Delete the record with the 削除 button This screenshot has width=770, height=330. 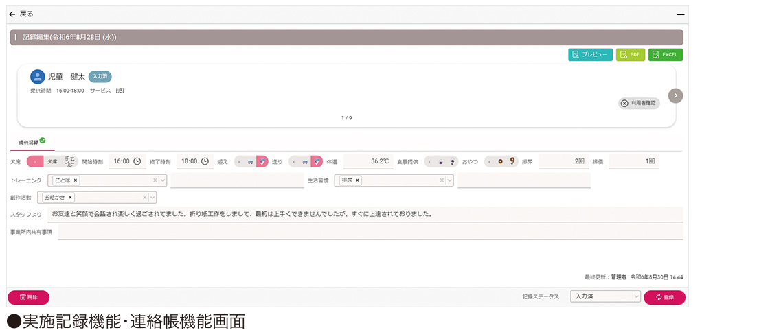coord(28,297)
